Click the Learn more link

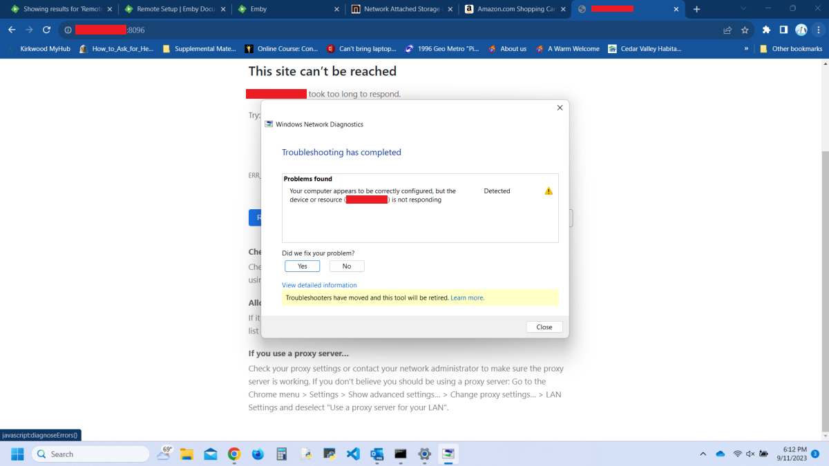tap(467, 298)
